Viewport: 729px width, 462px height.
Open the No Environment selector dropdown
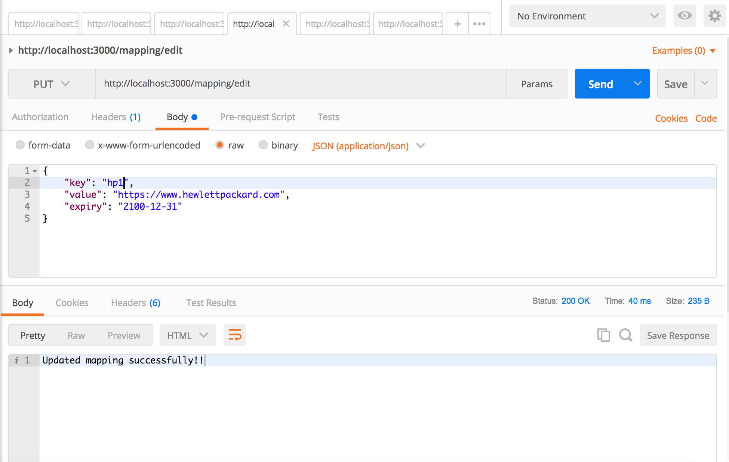click(587, 16)
